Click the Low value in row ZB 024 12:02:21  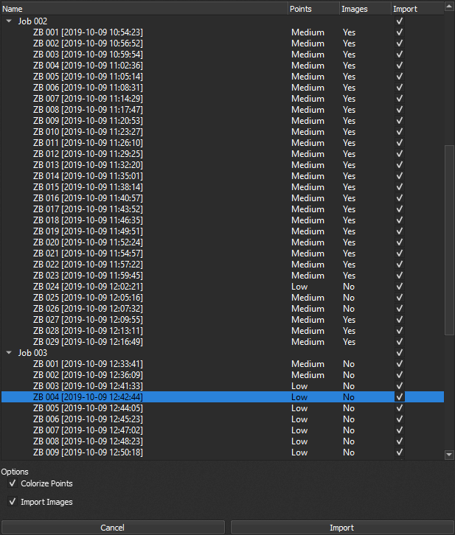point(299,287)
